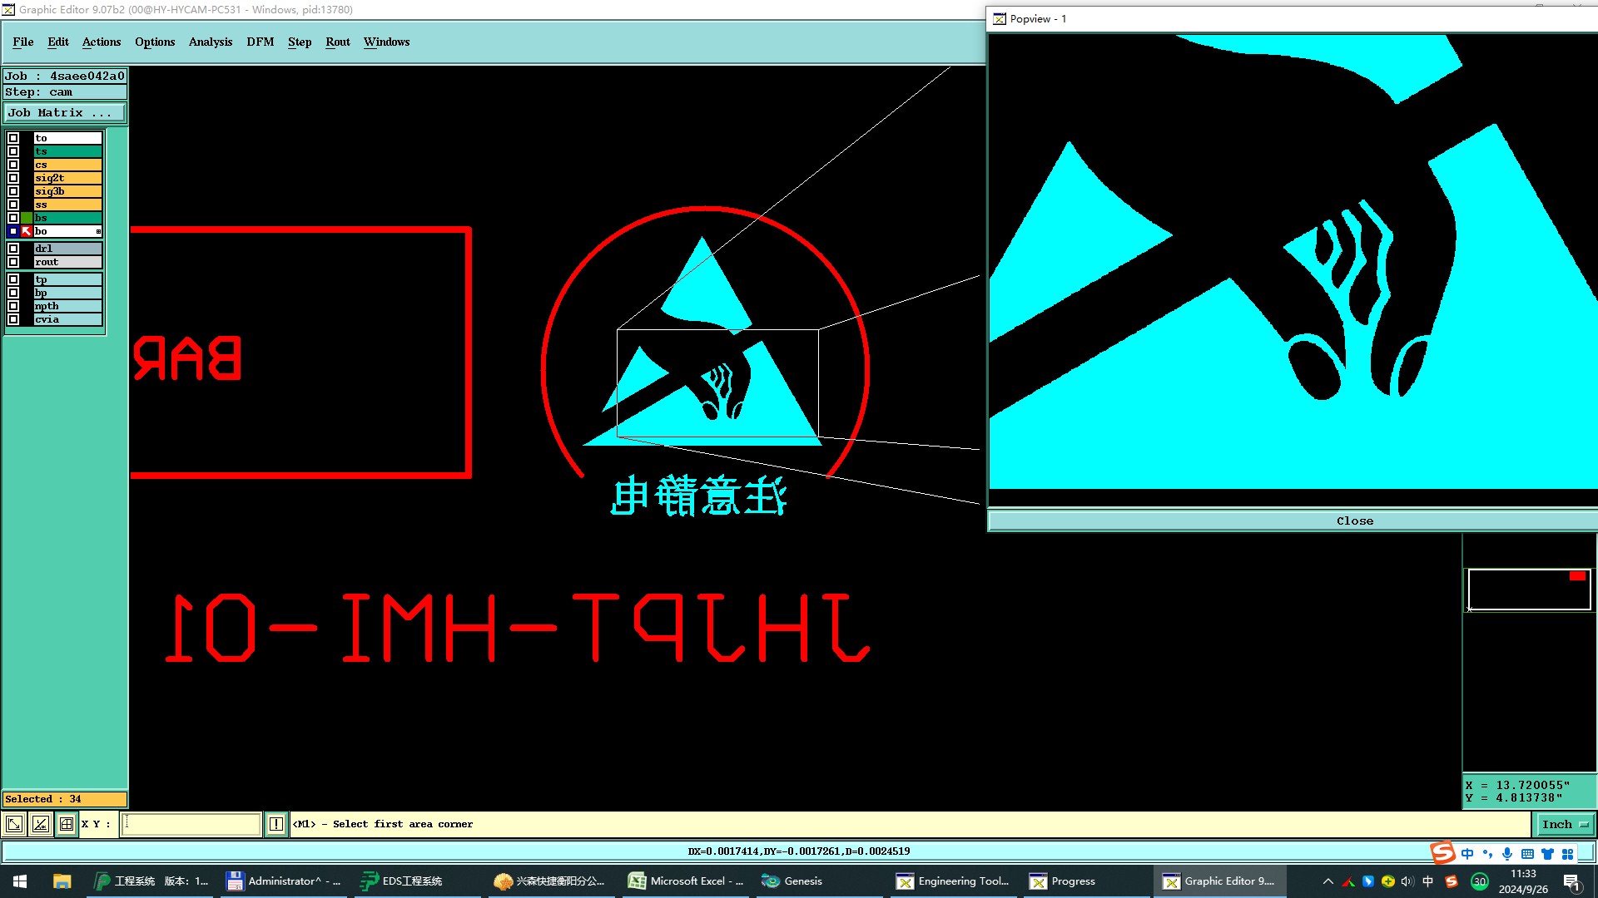Open the Inch units dropdown

[x=1565, y=824]
